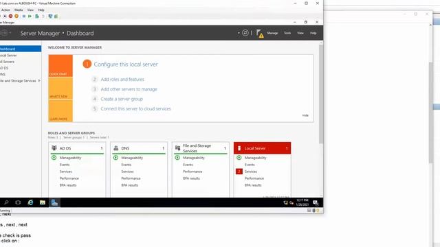
Task: Select DNS in the sidebar
Action: [x=21, y=75]
